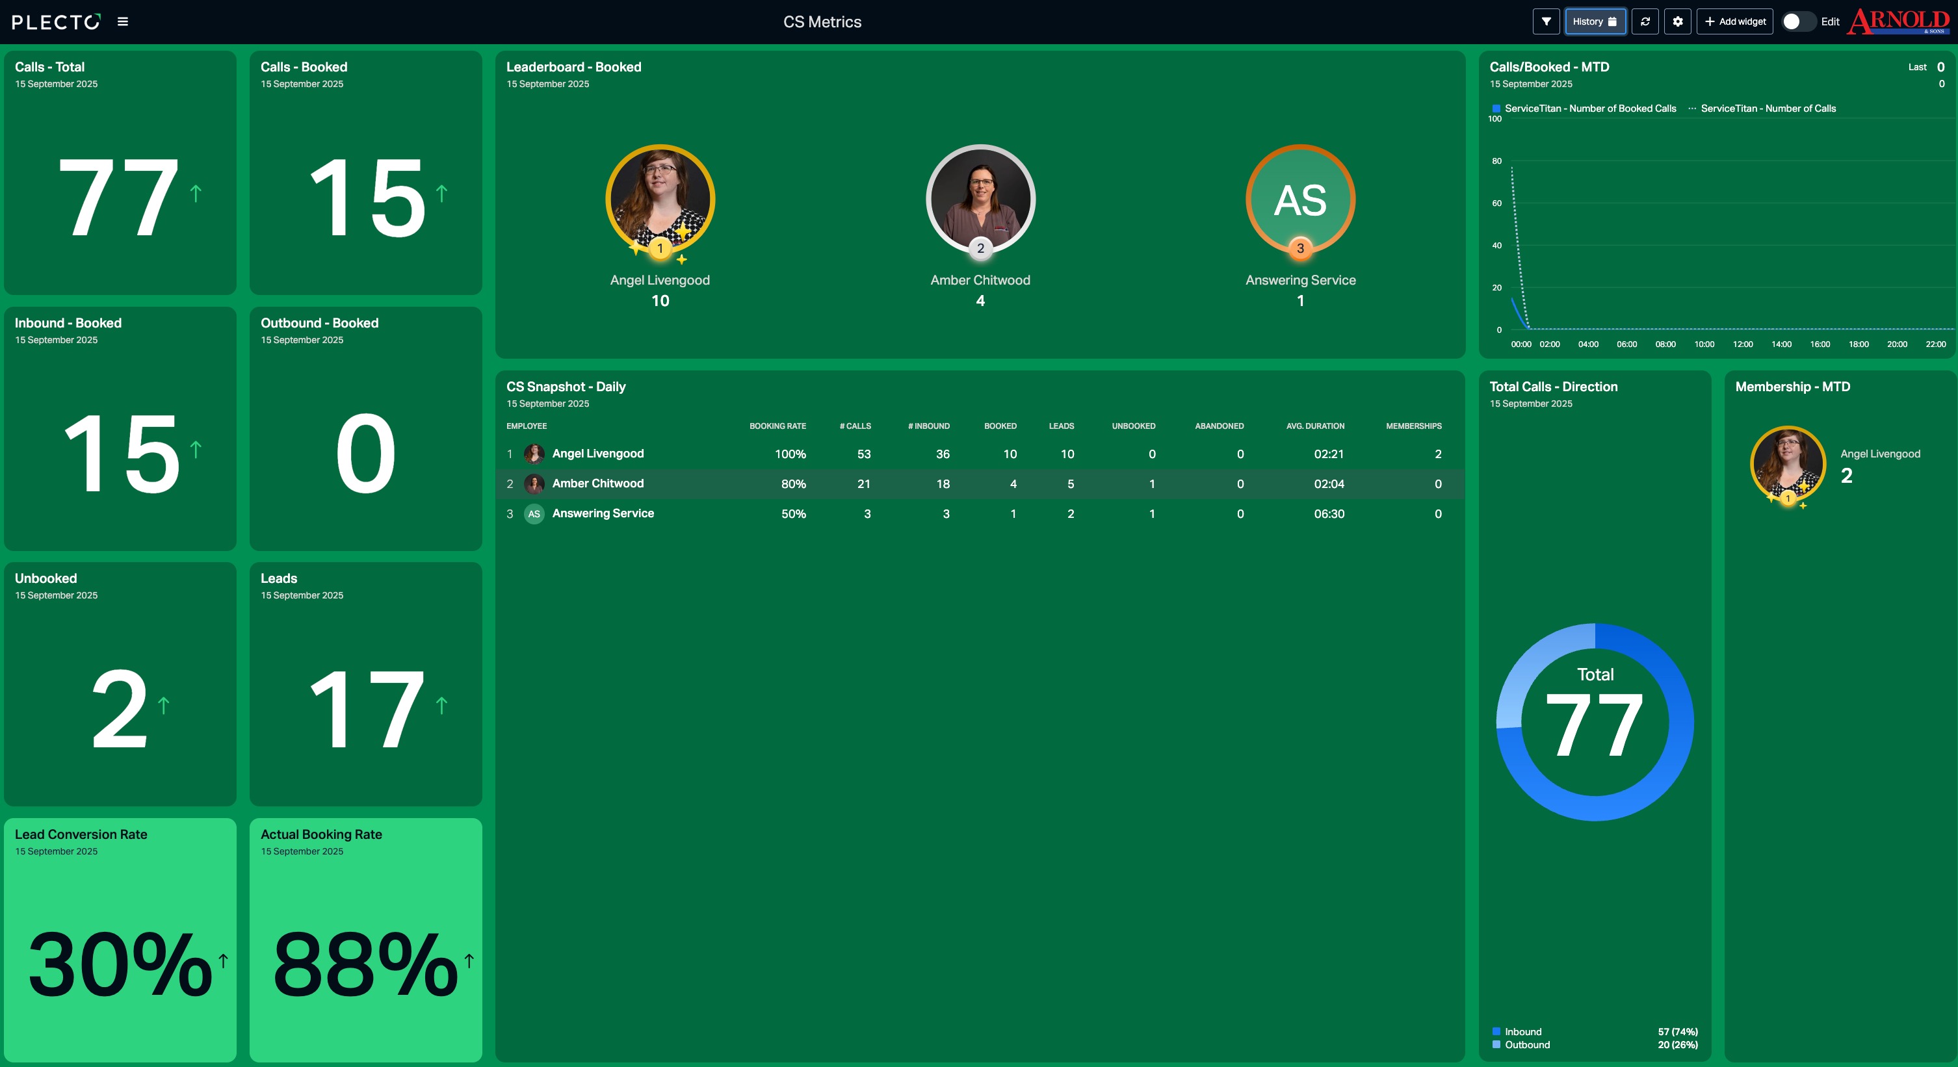Click the up arrow beside Leads 17

click(x=441, y=705)
